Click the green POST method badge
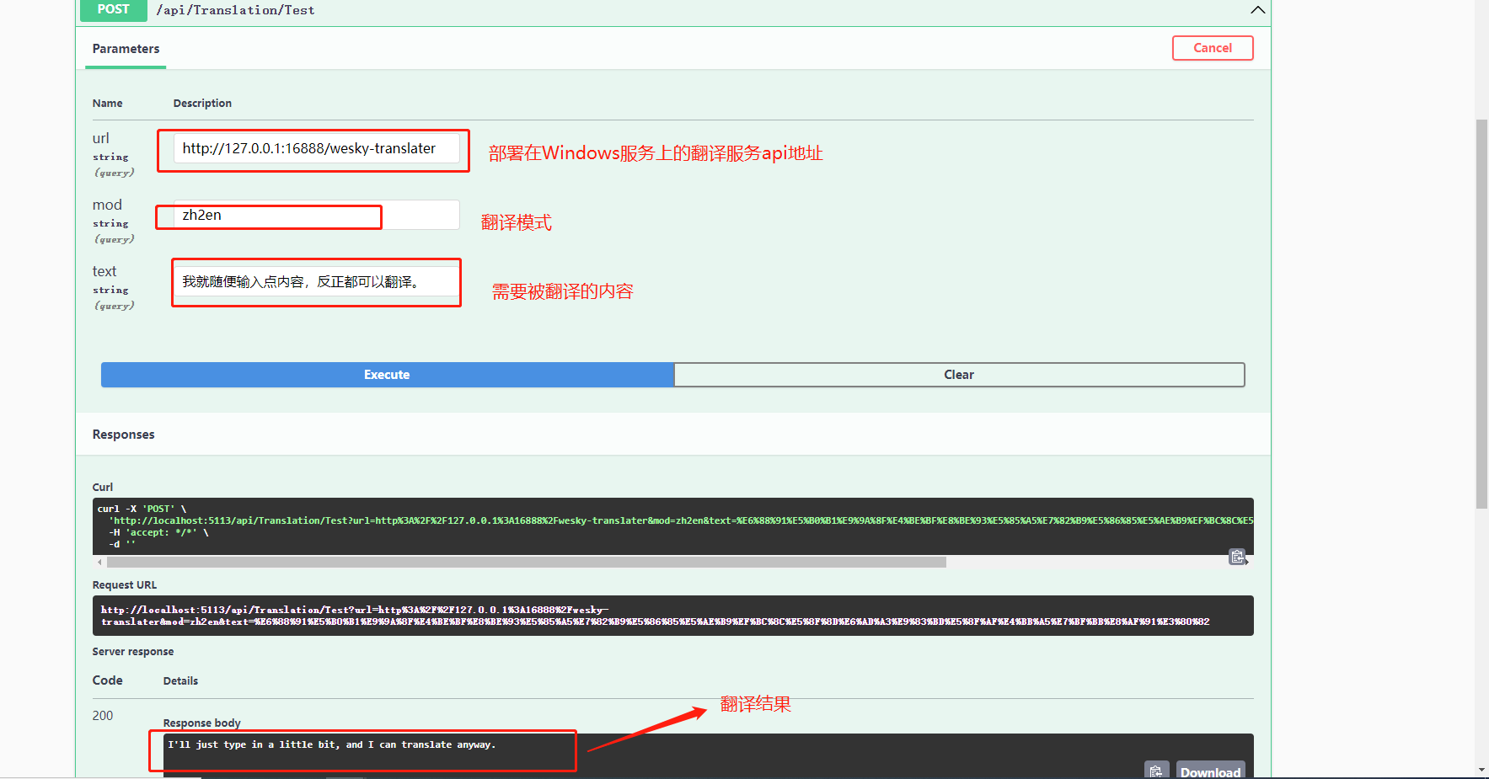Screen dimensions: 1489x779 tap(114, 9)
